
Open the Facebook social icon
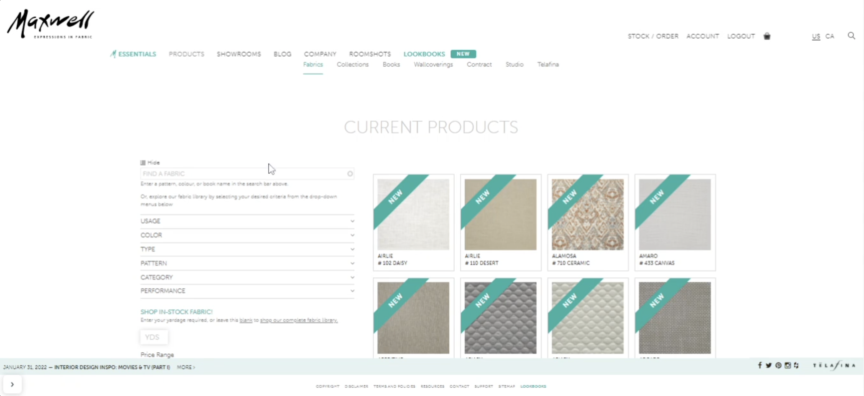click(760, 365)
